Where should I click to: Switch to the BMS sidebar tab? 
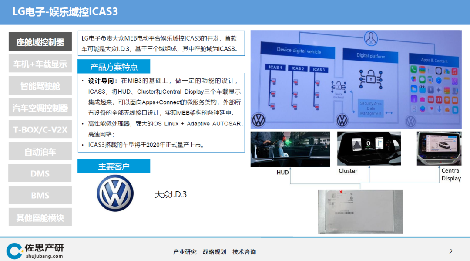40,195
